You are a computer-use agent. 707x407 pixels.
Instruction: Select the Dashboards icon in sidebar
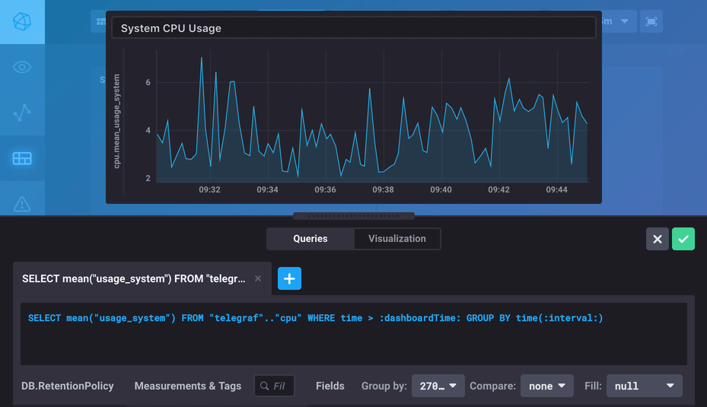(x=22, y=158)
